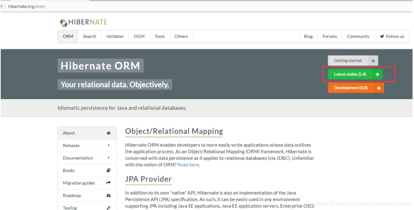Click the Latest stable (5.4) button
414x210 pixels.
[355, 74]
